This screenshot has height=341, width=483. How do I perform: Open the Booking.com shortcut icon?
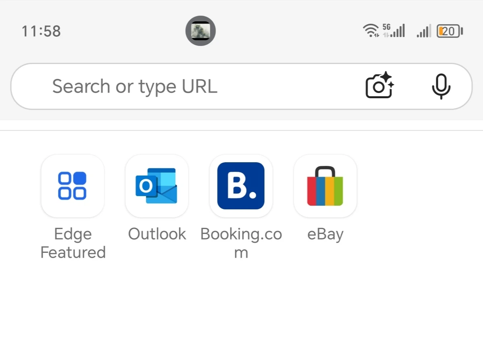241,186
